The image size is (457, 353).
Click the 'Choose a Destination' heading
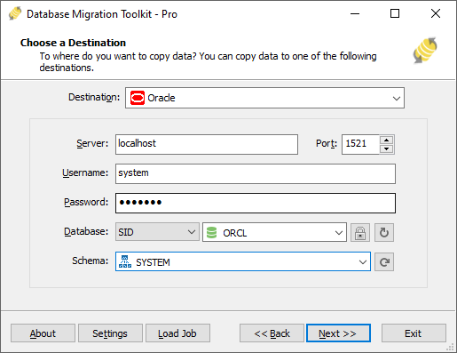point(73,43)
